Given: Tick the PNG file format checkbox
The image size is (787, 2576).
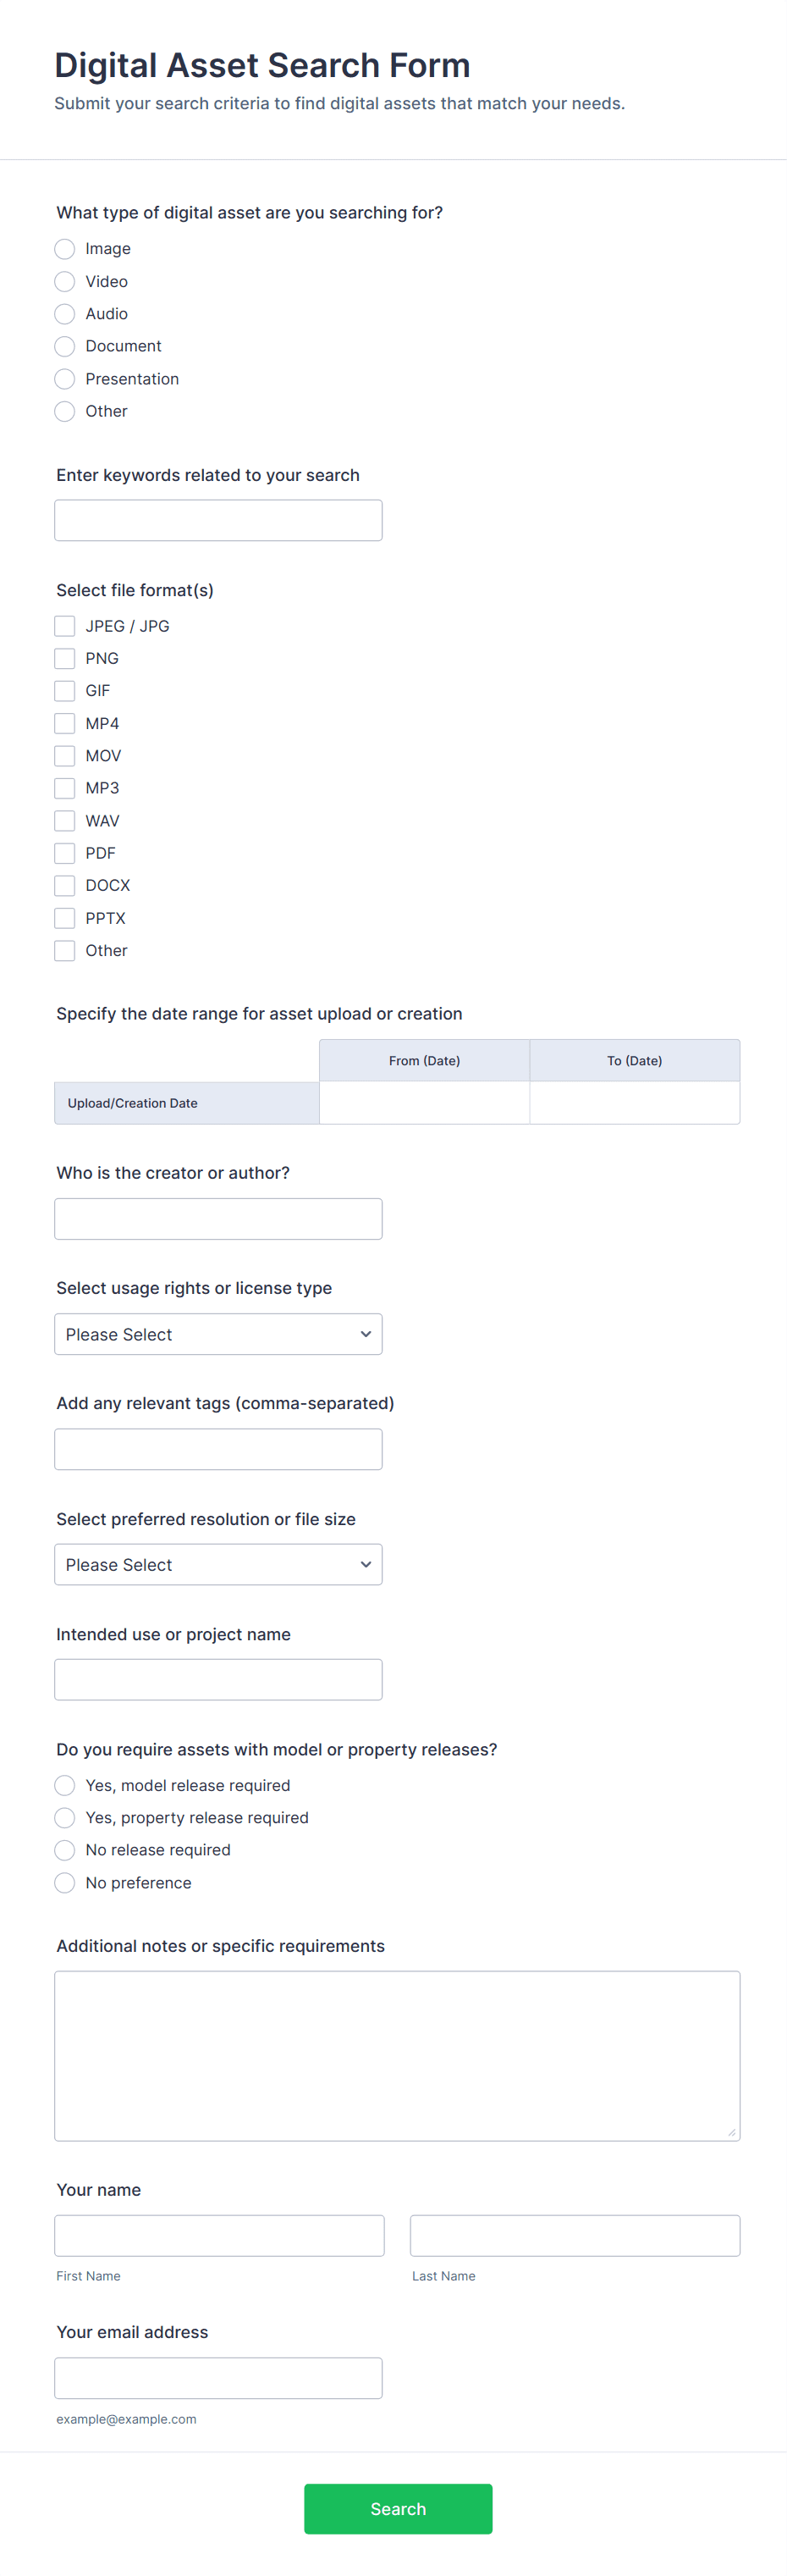Looking at the screenshot, I should pyautogui.click(x=65, y=658).
